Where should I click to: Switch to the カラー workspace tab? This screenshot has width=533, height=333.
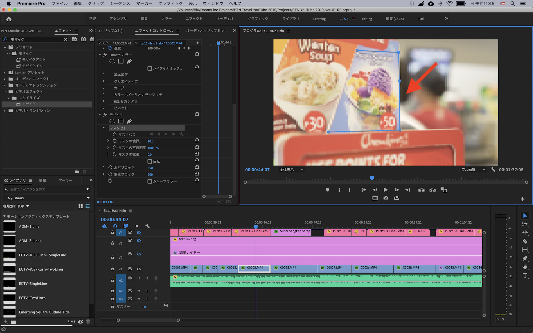(x=166, y=19)
